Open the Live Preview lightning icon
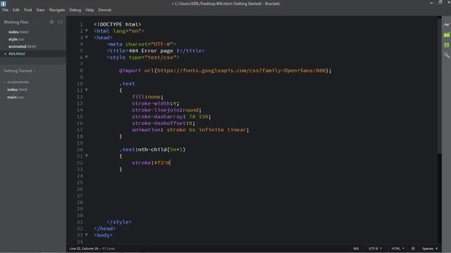The image size is (451, 253). point(446,25)
